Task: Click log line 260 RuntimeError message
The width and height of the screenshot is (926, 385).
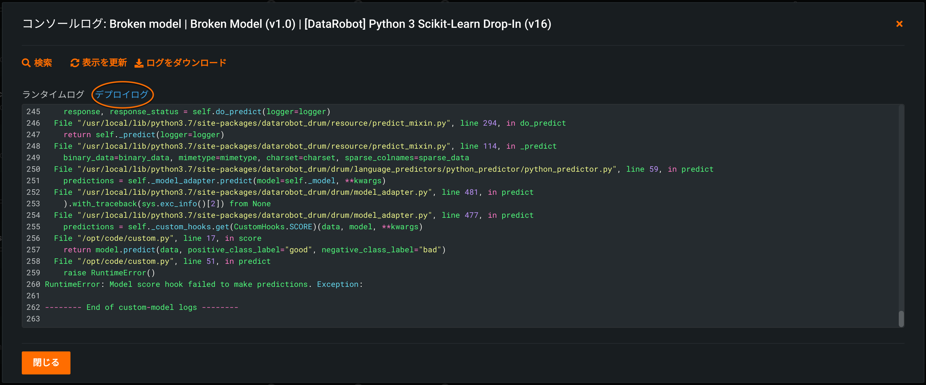Action: click(x=203, y=284)
